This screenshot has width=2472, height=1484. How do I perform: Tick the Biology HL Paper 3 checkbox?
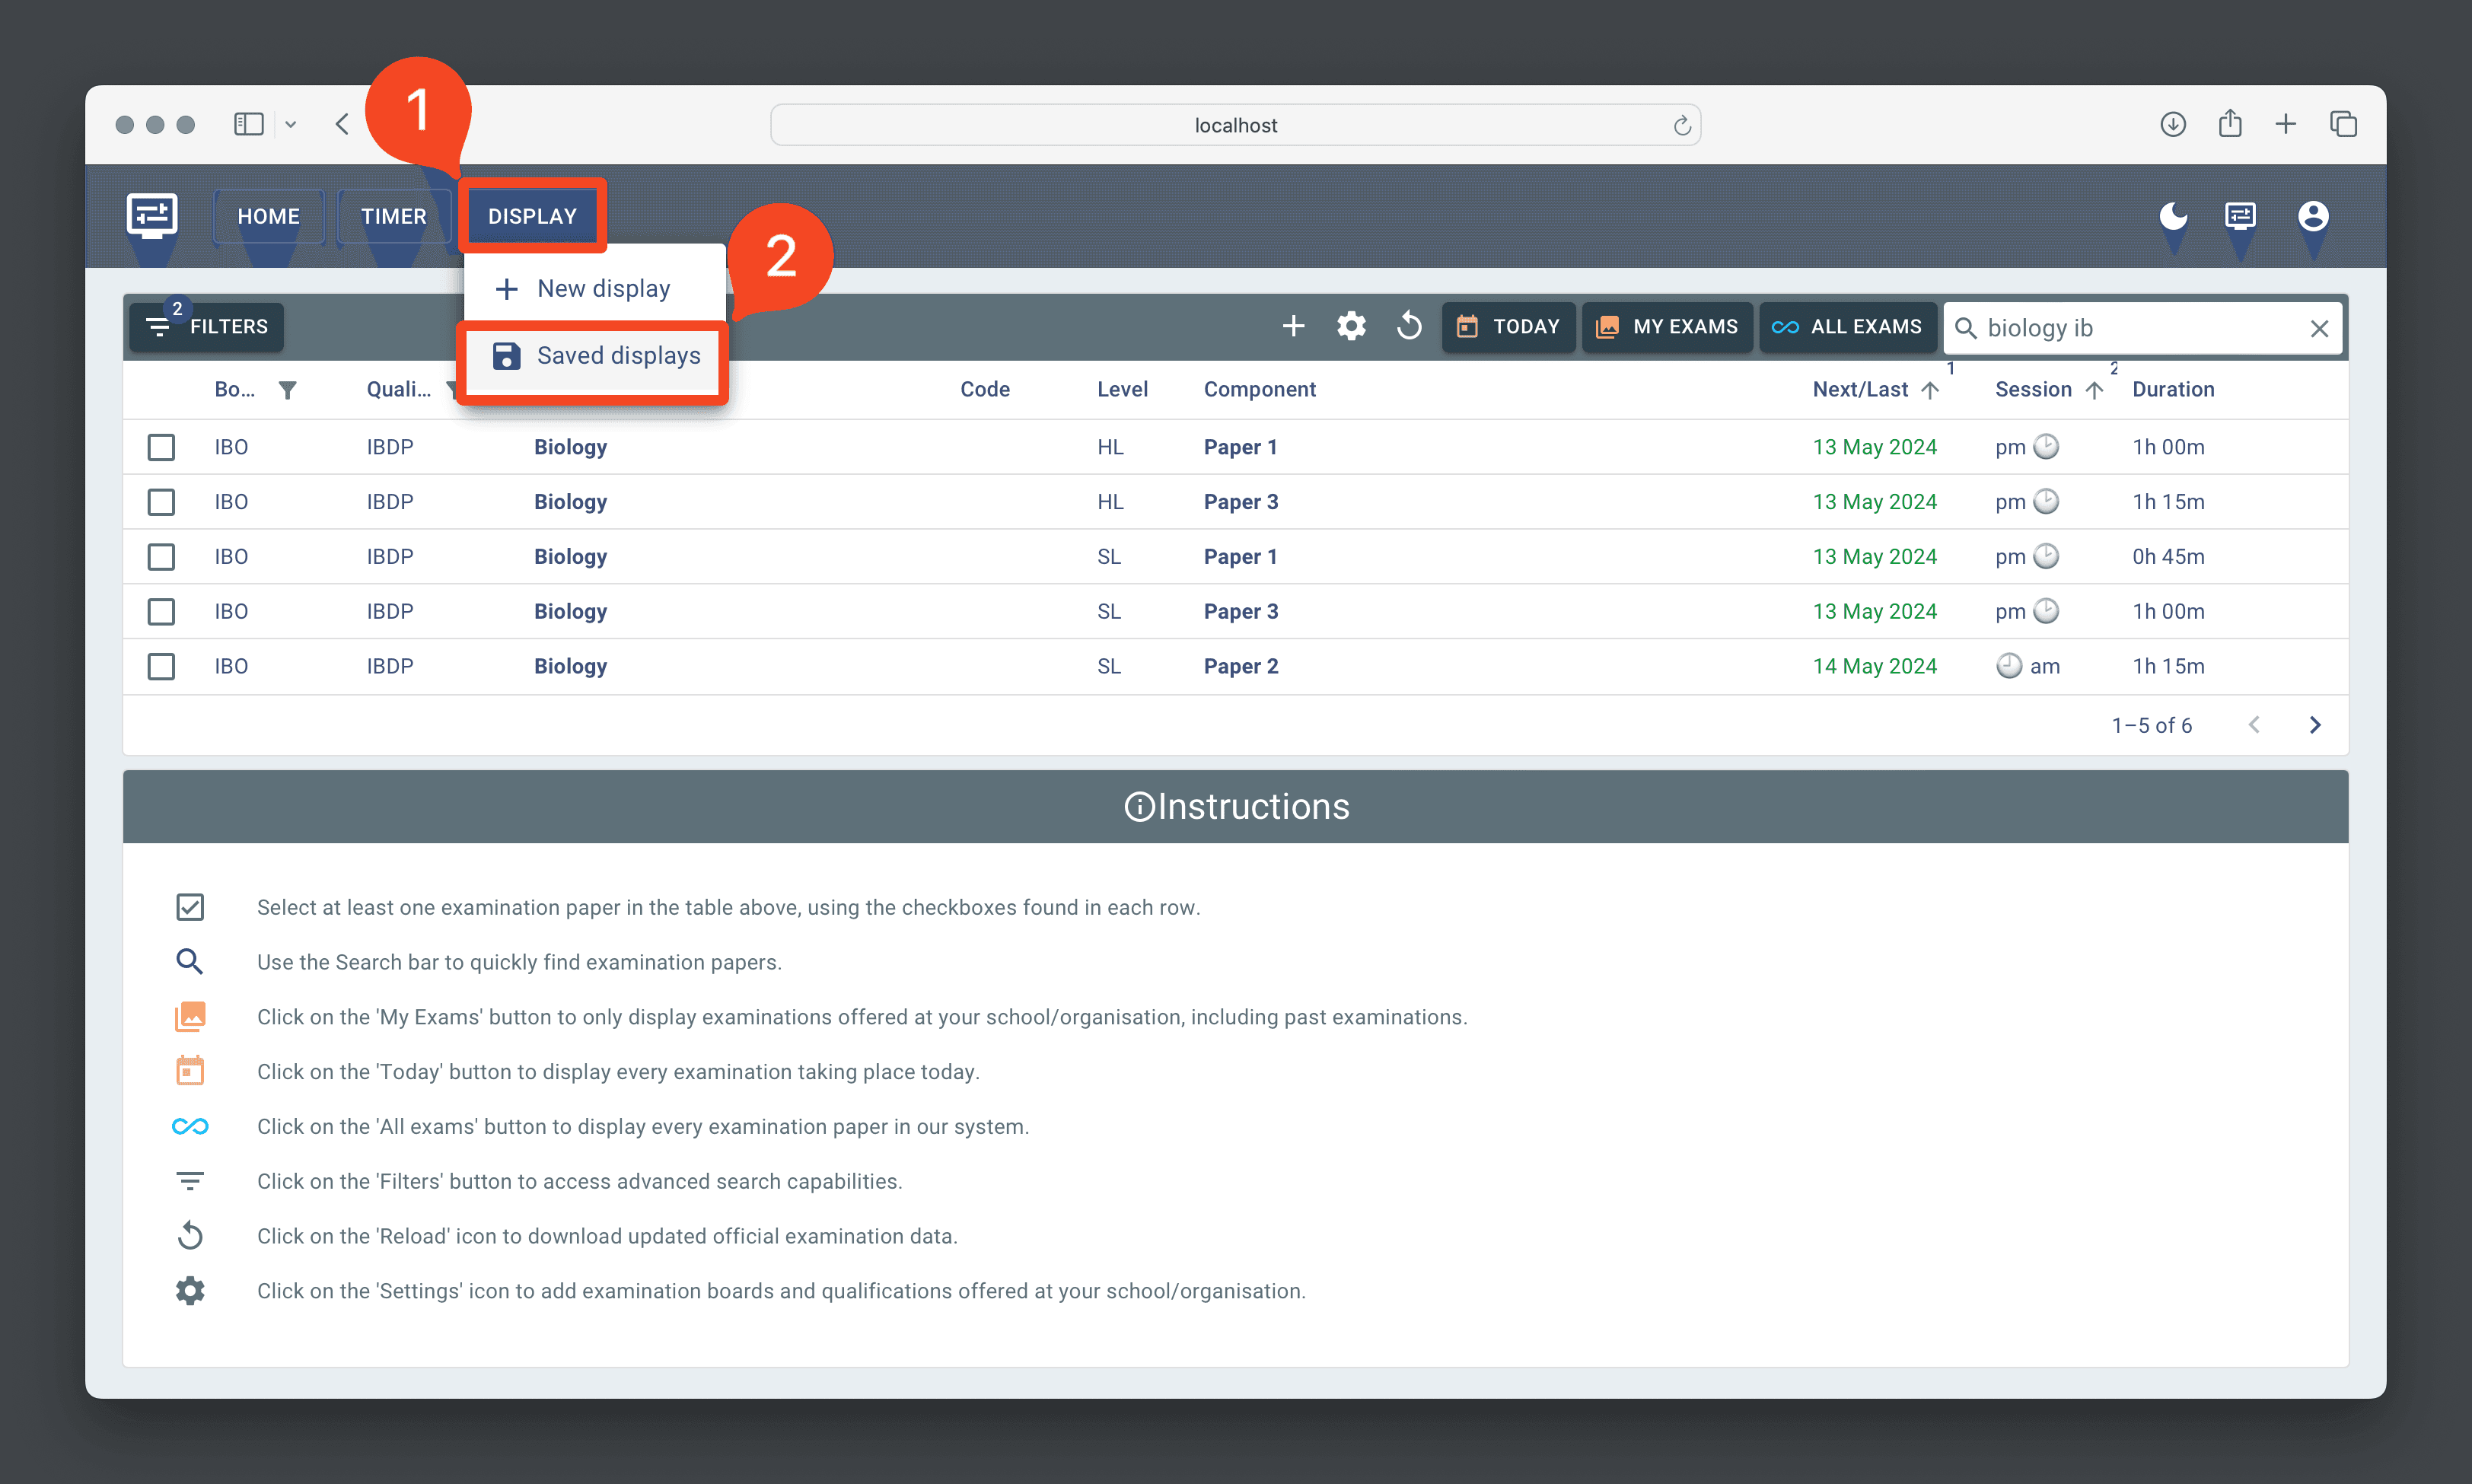click(161, 502)
